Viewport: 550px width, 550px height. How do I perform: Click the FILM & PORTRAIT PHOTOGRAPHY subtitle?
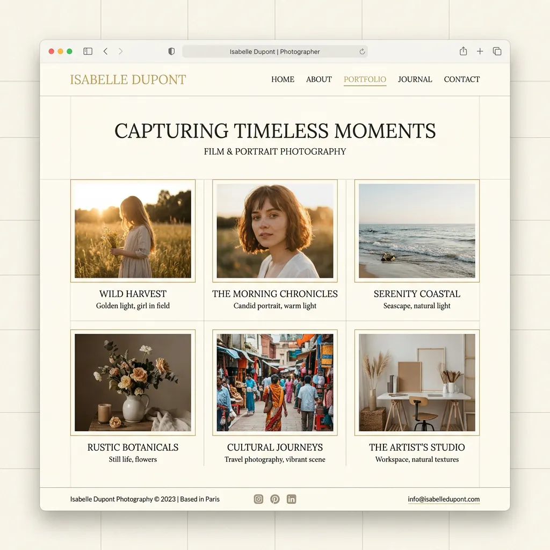tap(275, 151)
